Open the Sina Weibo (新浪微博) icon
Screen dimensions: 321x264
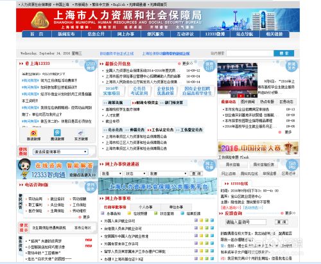(x=33, y=133)
